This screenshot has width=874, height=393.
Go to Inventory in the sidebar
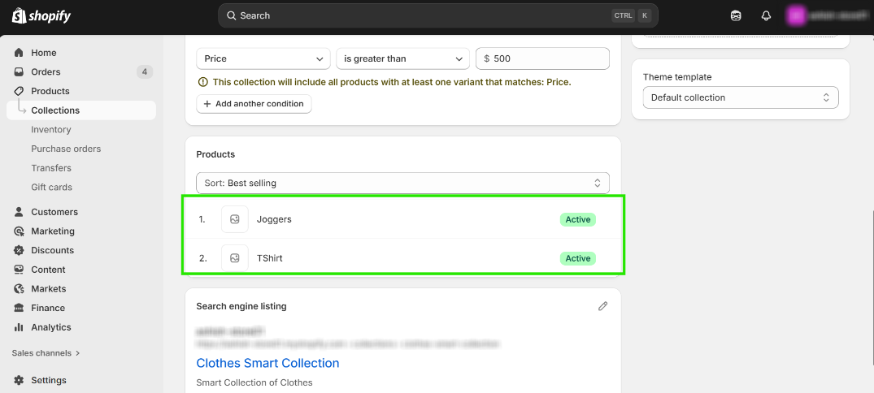tap(51, 130)
